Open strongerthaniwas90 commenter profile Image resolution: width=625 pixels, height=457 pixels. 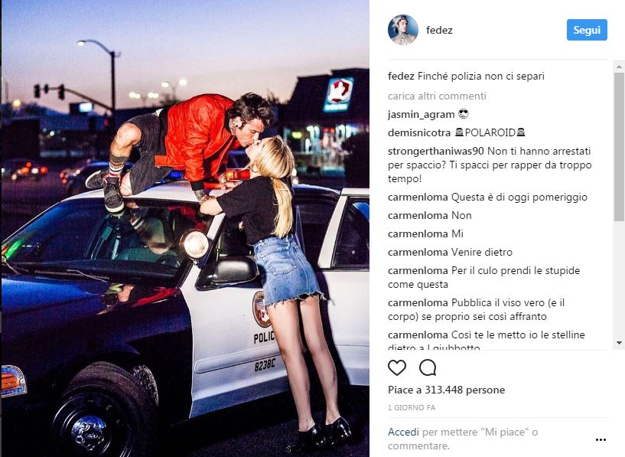click(x=436, y=151)
